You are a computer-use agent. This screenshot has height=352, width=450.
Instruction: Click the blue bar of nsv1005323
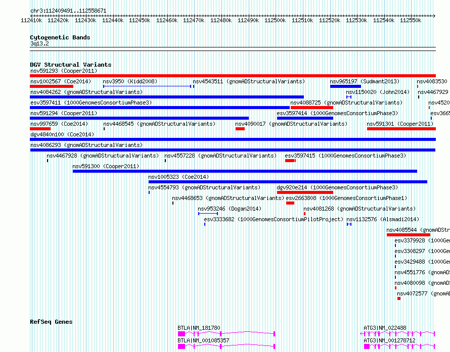(288, 182)
